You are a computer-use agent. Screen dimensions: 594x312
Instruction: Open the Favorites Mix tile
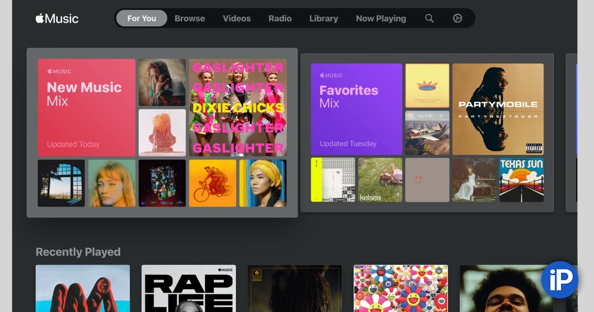tap(356, 109)
